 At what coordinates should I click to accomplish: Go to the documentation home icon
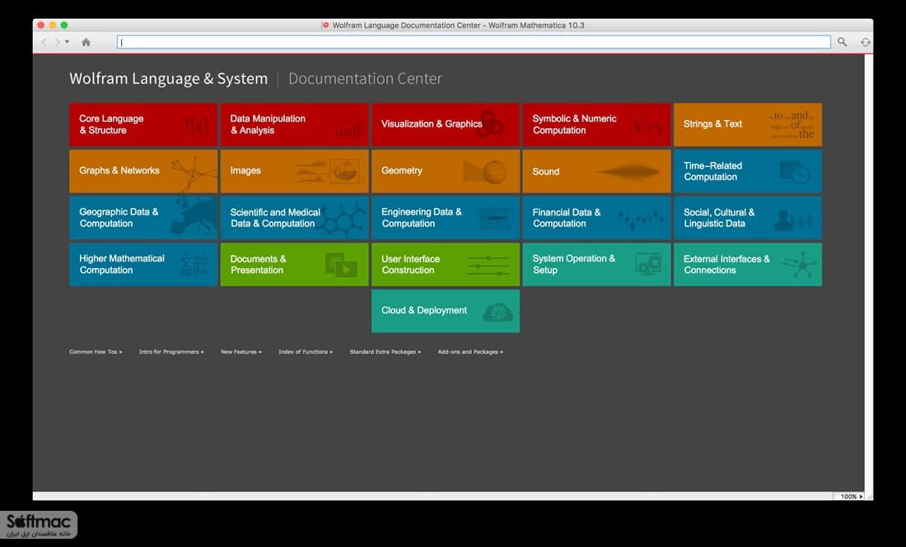click(86, 42)
